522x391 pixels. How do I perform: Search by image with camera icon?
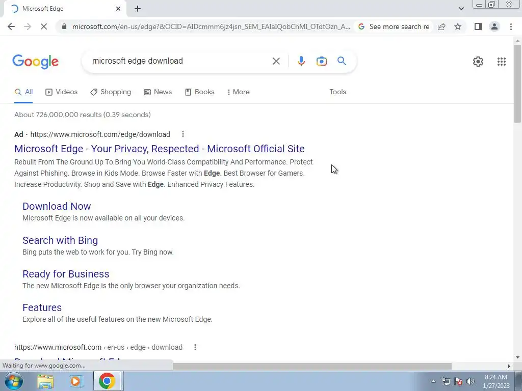pyautogui.click(x=321, y=61)
